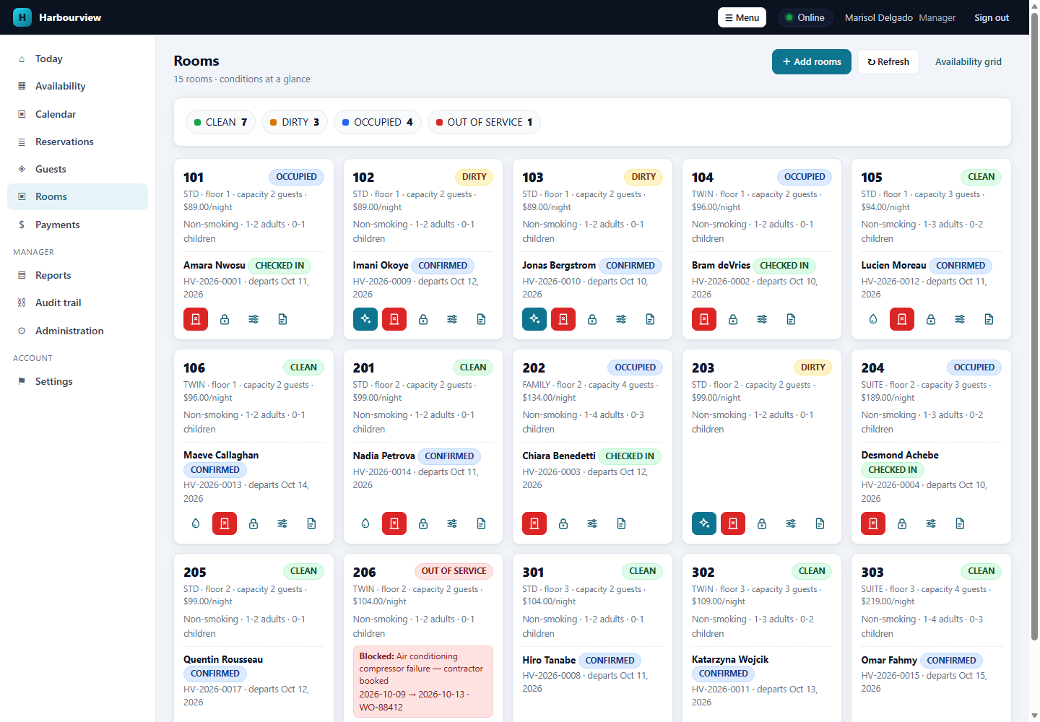
Task: Click the Add rooms button
Action: click(x=812, y=62)
